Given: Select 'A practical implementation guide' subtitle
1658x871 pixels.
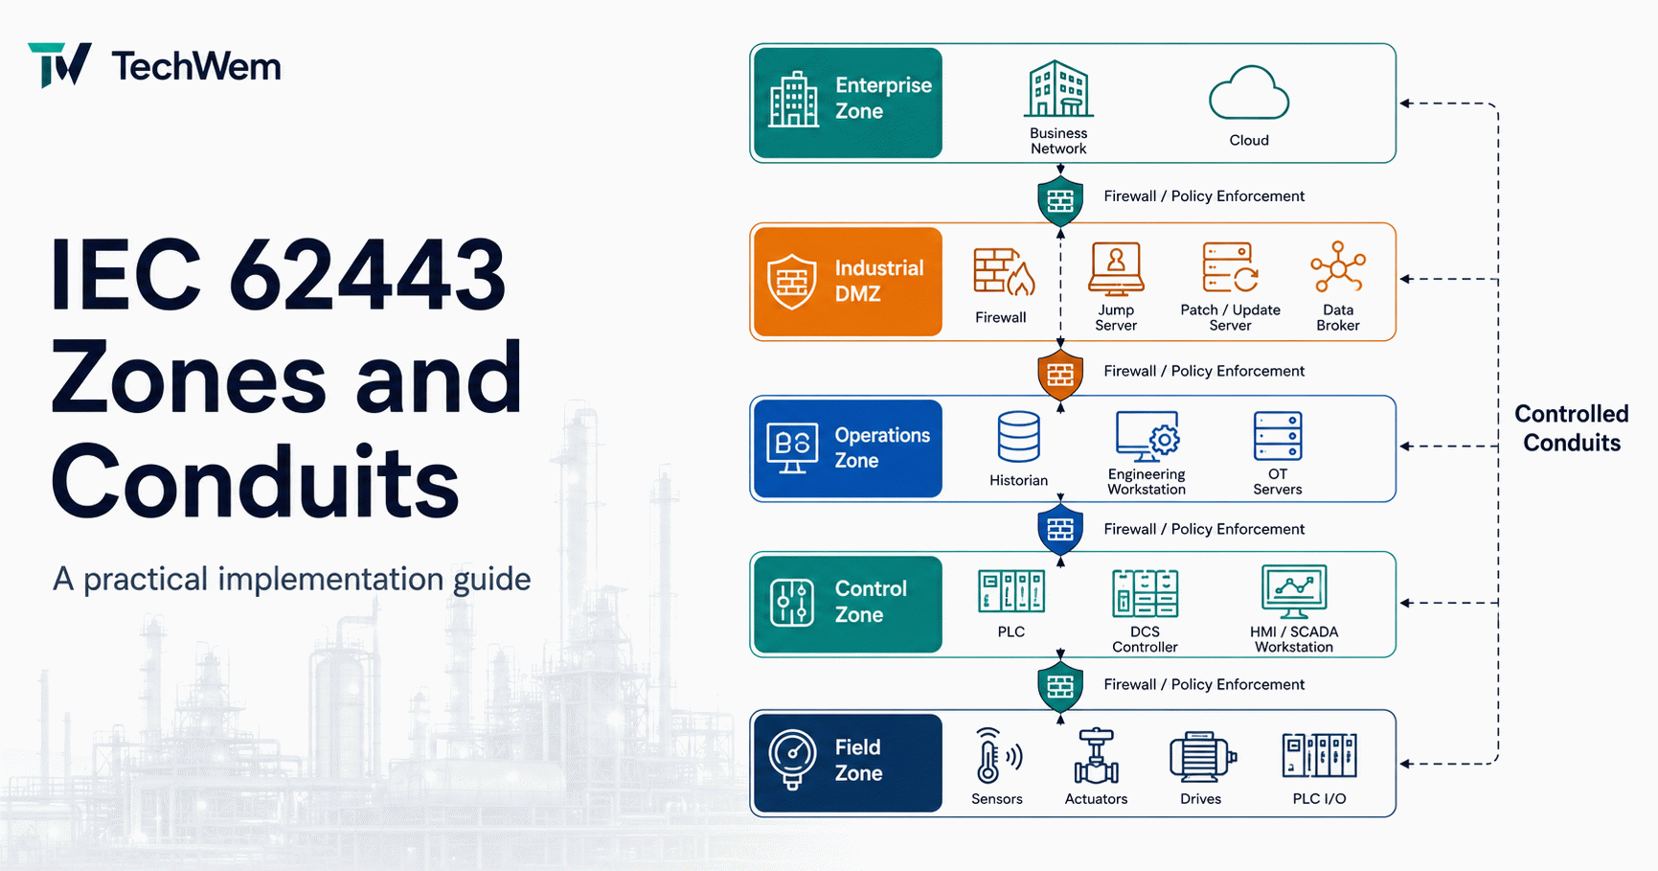Looking at the screenshot, I should click(x=292, y=579).
